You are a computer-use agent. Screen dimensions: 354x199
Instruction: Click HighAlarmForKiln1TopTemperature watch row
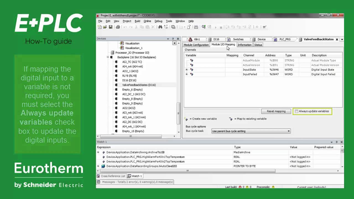click(x=145, y=157)
